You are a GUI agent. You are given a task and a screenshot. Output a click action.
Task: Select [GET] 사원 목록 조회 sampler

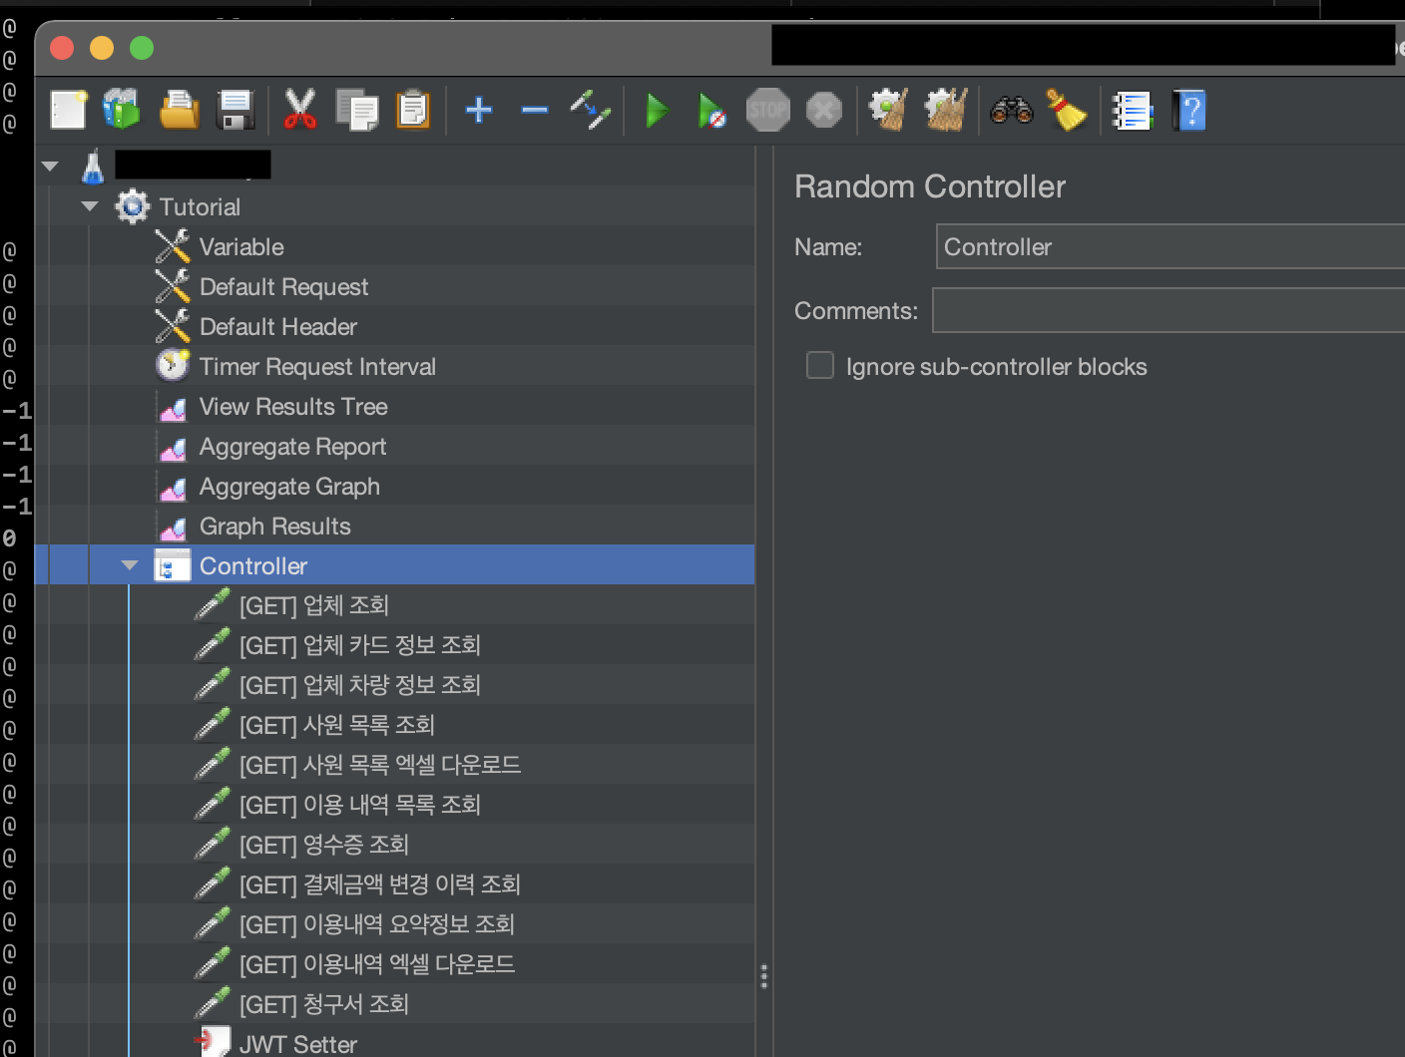(x=336, y=725)
